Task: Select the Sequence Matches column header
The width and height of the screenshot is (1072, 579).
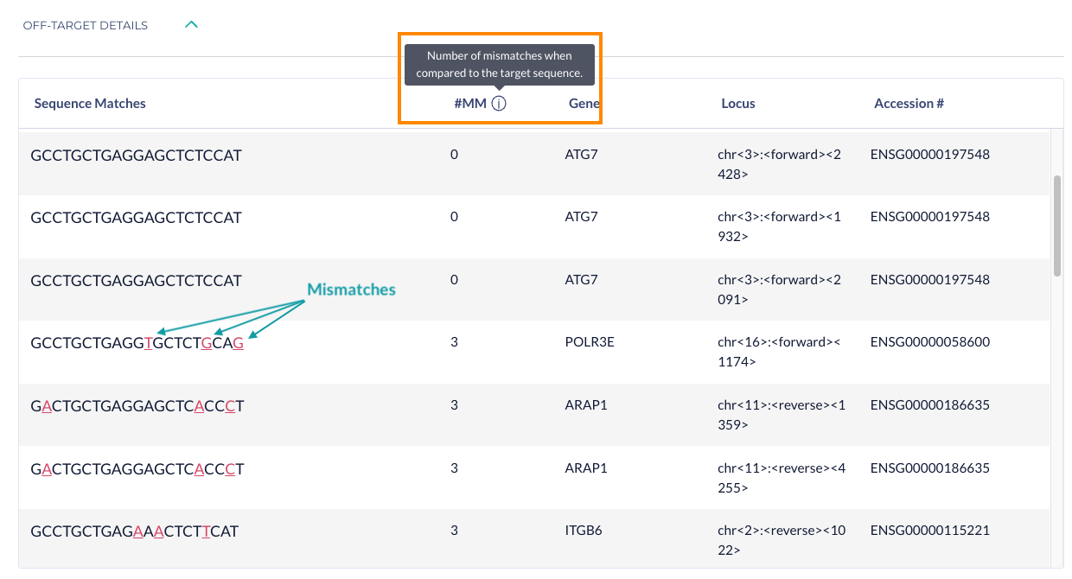Action: point(90,104)
